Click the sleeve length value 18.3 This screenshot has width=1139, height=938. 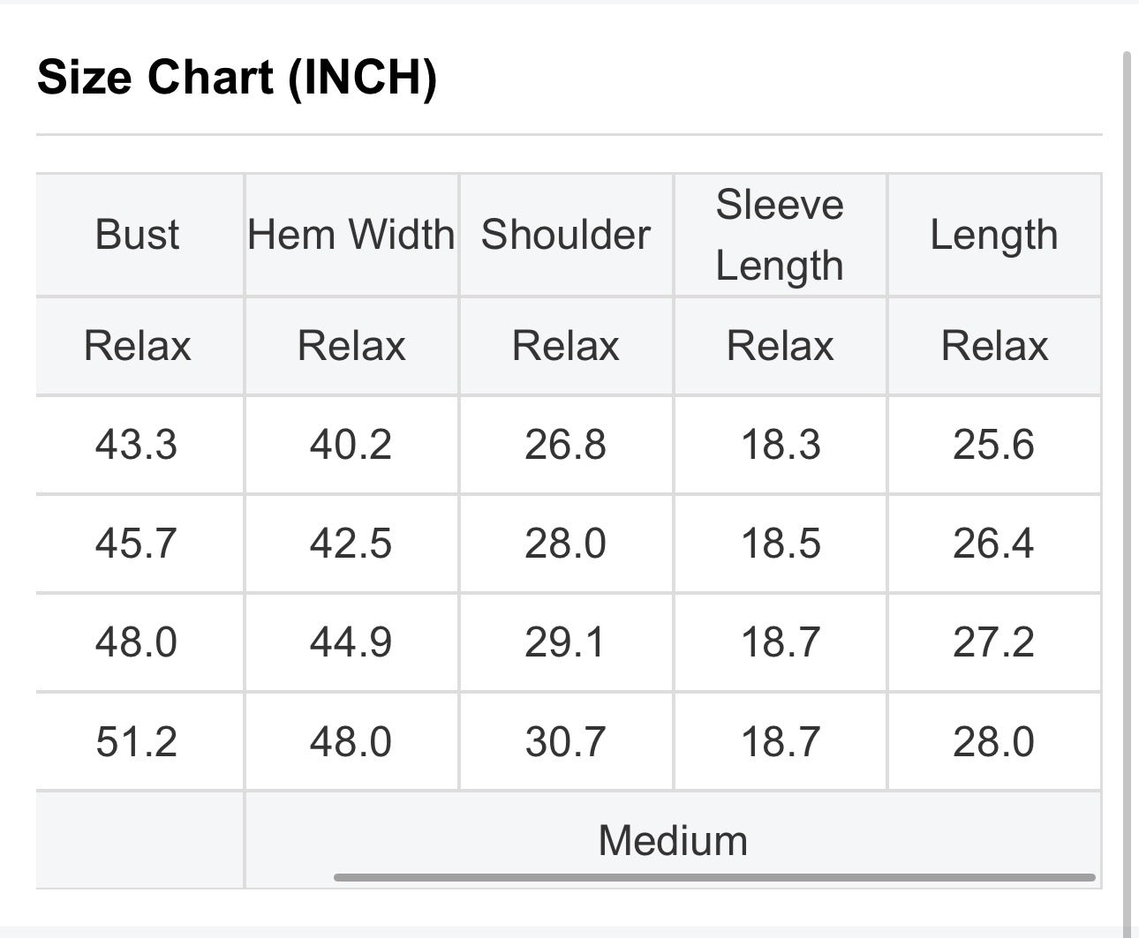781,444
